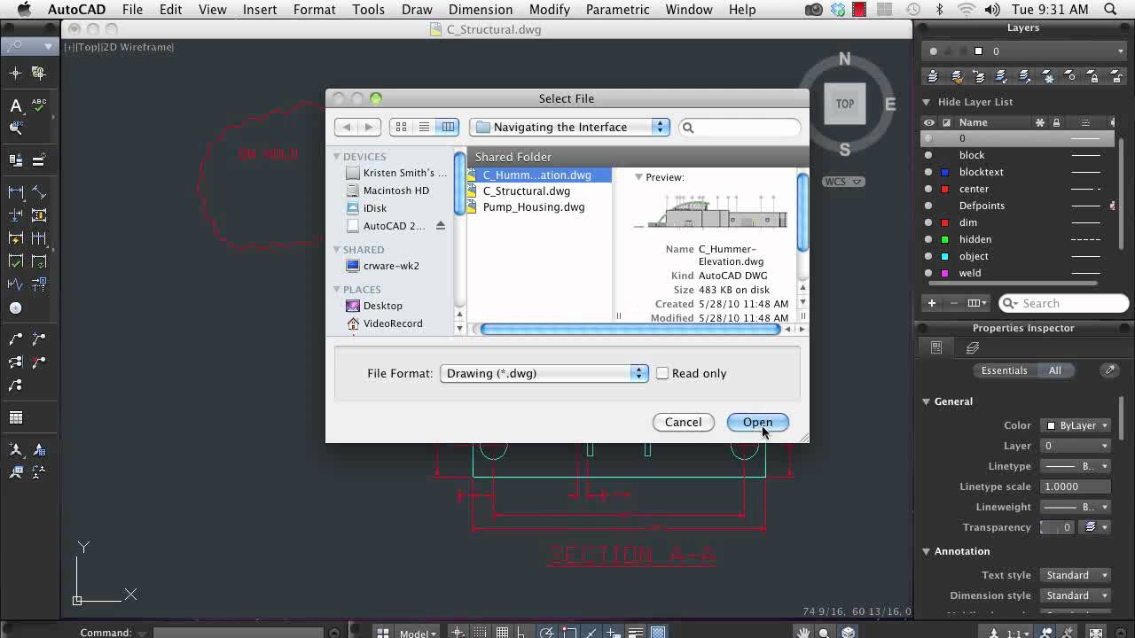Go back in Select File dialog

(x=347, y=127)
